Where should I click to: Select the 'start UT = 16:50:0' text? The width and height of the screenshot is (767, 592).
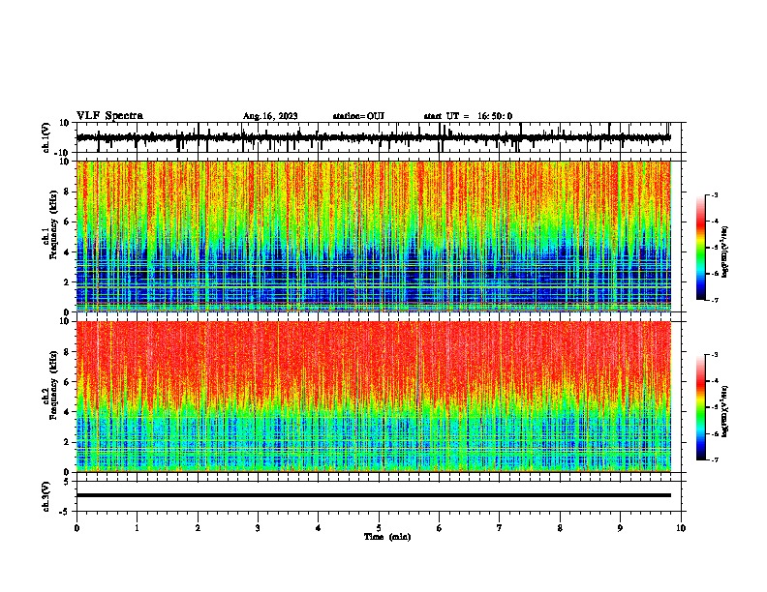(468, 116)
